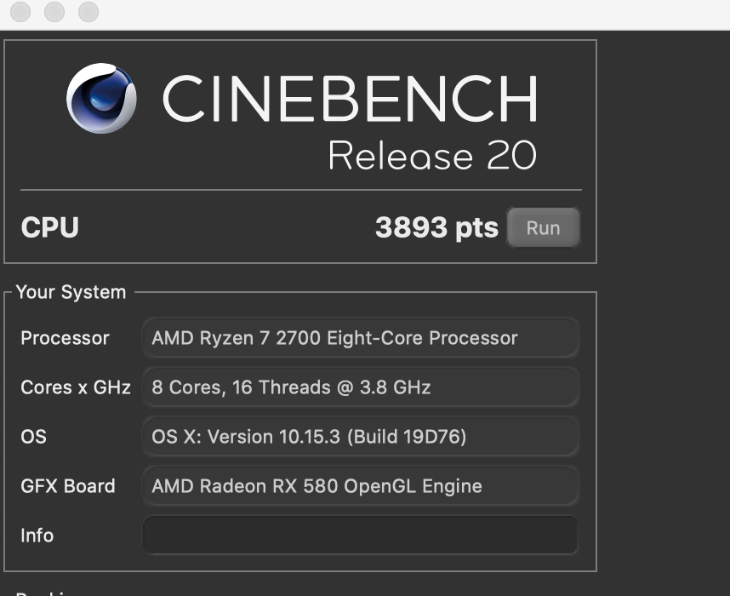Minimize the Cinebench window via middle titlebar button
730x596 pixels.
pyautogui.click(x=54, y=11)
